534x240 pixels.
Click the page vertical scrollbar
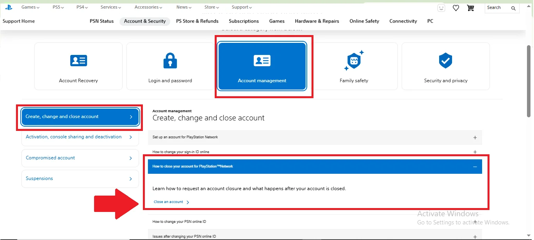point(529,81)
